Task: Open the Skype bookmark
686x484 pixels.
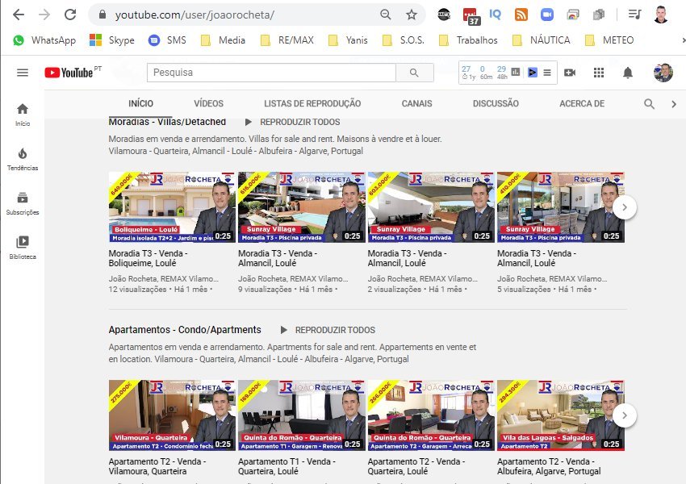Action: [112, 40]
